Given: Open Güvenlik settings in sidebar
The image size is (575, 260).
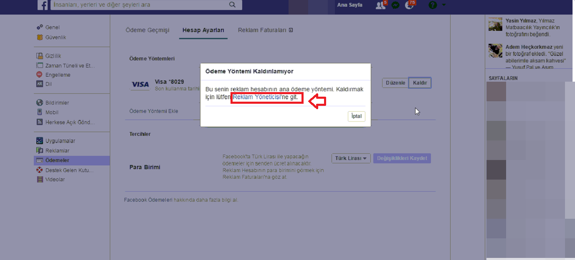Looking at the screenshot, I should (56, 37).
